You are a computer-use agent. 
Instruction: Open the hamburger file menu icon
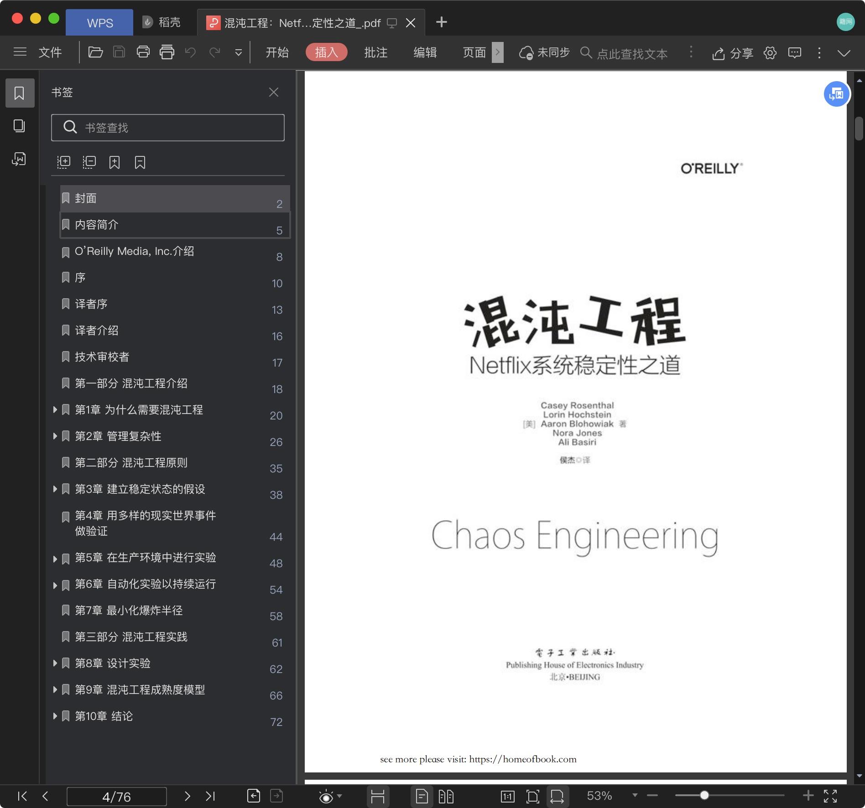coord(20,52)
